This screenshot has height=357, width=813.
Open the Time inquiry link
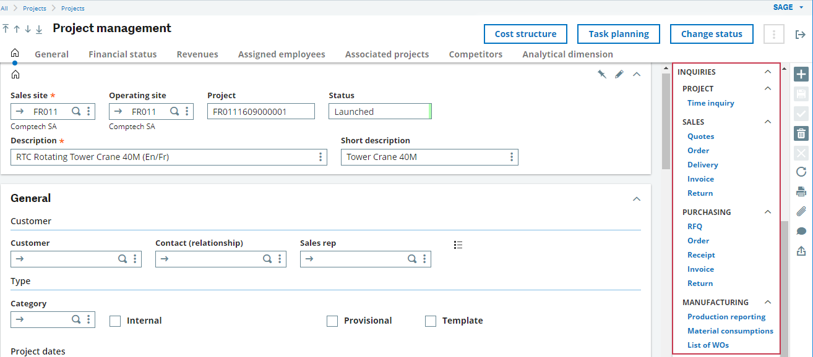click(711, 103)
